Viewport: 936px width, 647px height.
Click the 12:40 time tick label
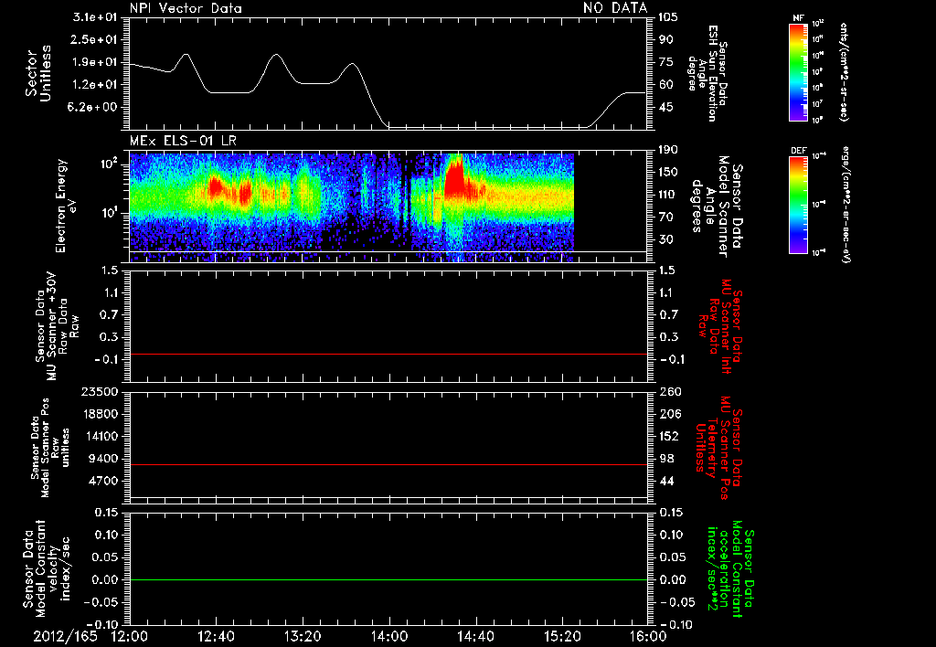click(216, 636)
